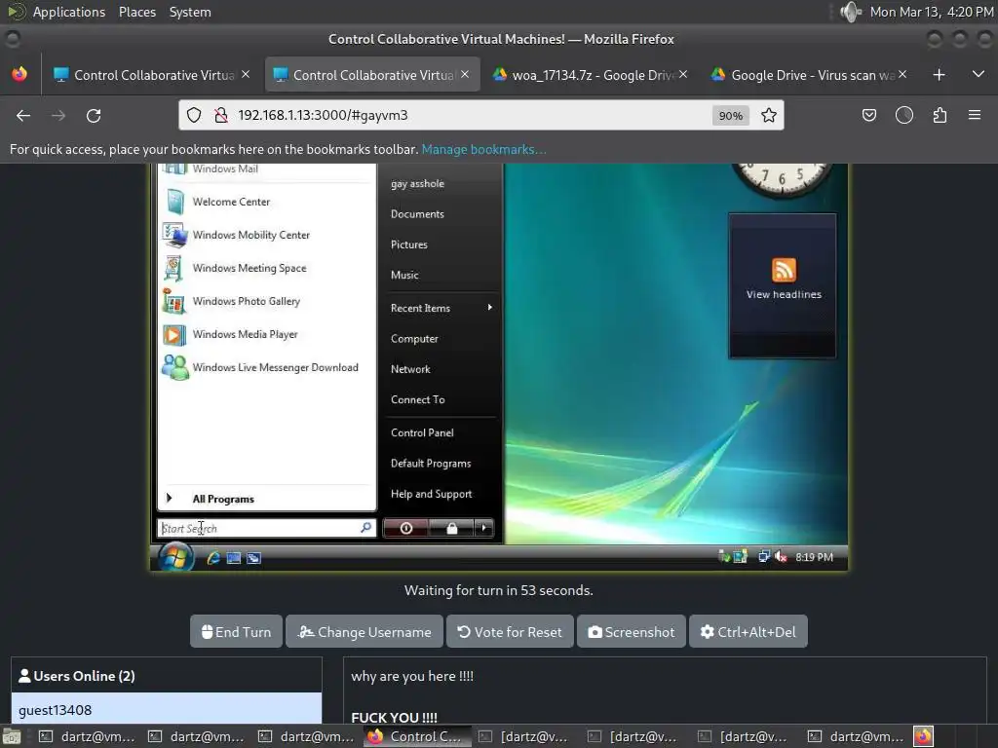The image size is (998, 748).
Task: Click the RSS feed headlines gadget icon
Action: pos(784,270)
